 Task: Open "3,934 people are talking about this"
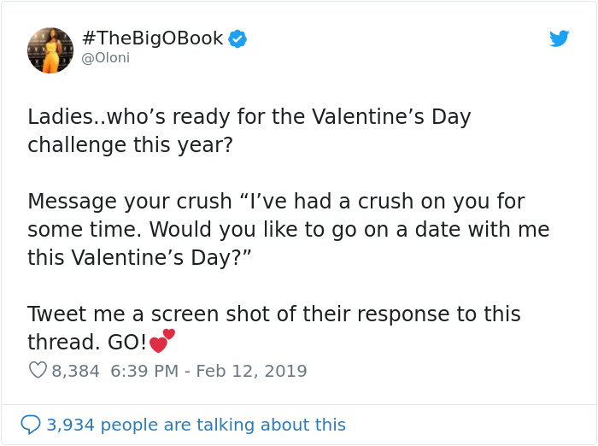(x=196, y=425)
